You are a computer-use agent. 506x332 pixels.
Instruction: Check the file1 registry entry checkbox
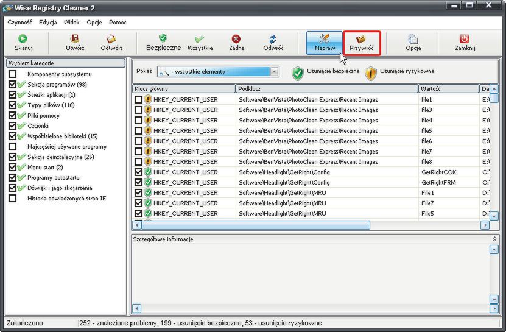(x=138, y=99)
